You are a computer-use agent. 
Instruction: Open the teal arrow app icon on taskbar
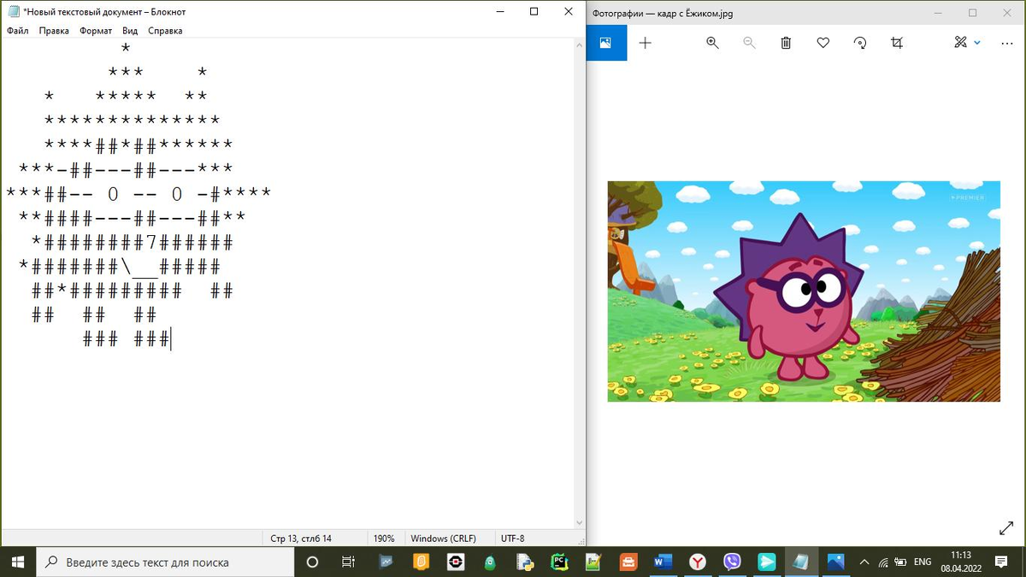[x=767, y=562]
